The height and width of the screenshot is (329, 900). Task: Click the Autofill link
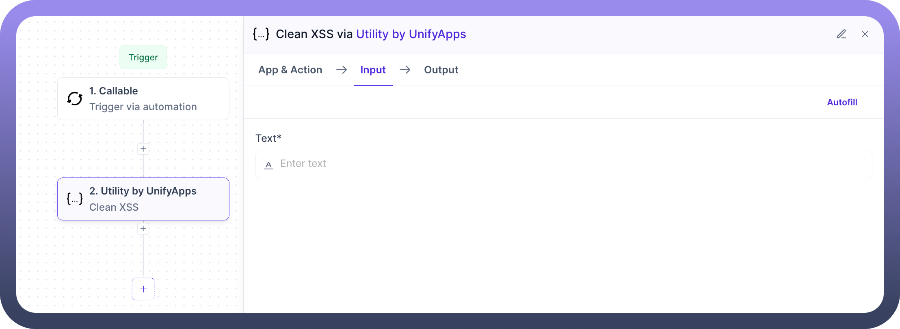coord(842,103)
